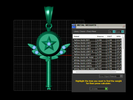The width and height of the screenshot is (133, 100).
Task: Click the 3.36 grams value
Action: pos(99,54)
